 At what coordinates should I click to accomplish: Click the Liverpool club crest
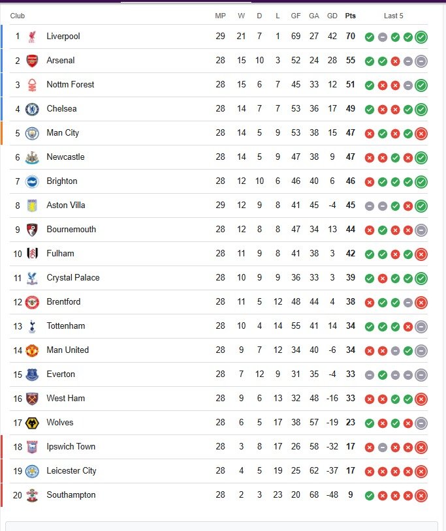[32, 37]
